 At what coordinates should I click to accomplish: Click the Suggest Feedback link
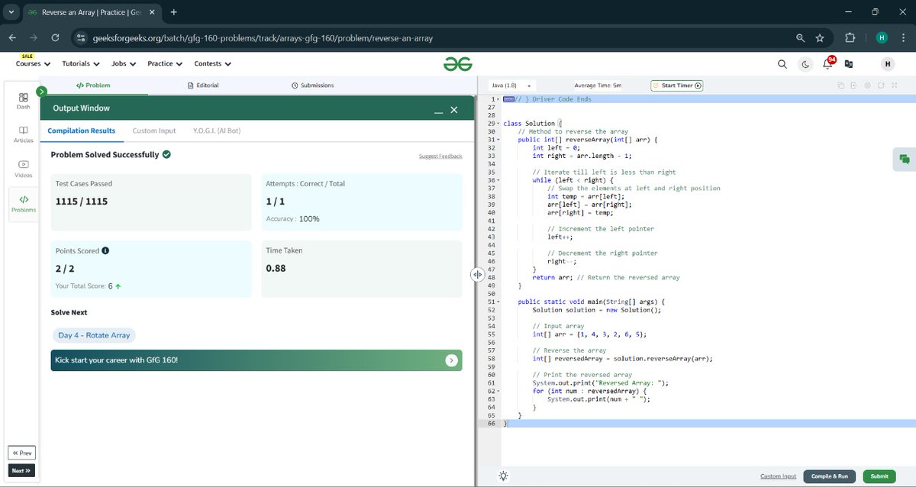[x=440, y=156]
